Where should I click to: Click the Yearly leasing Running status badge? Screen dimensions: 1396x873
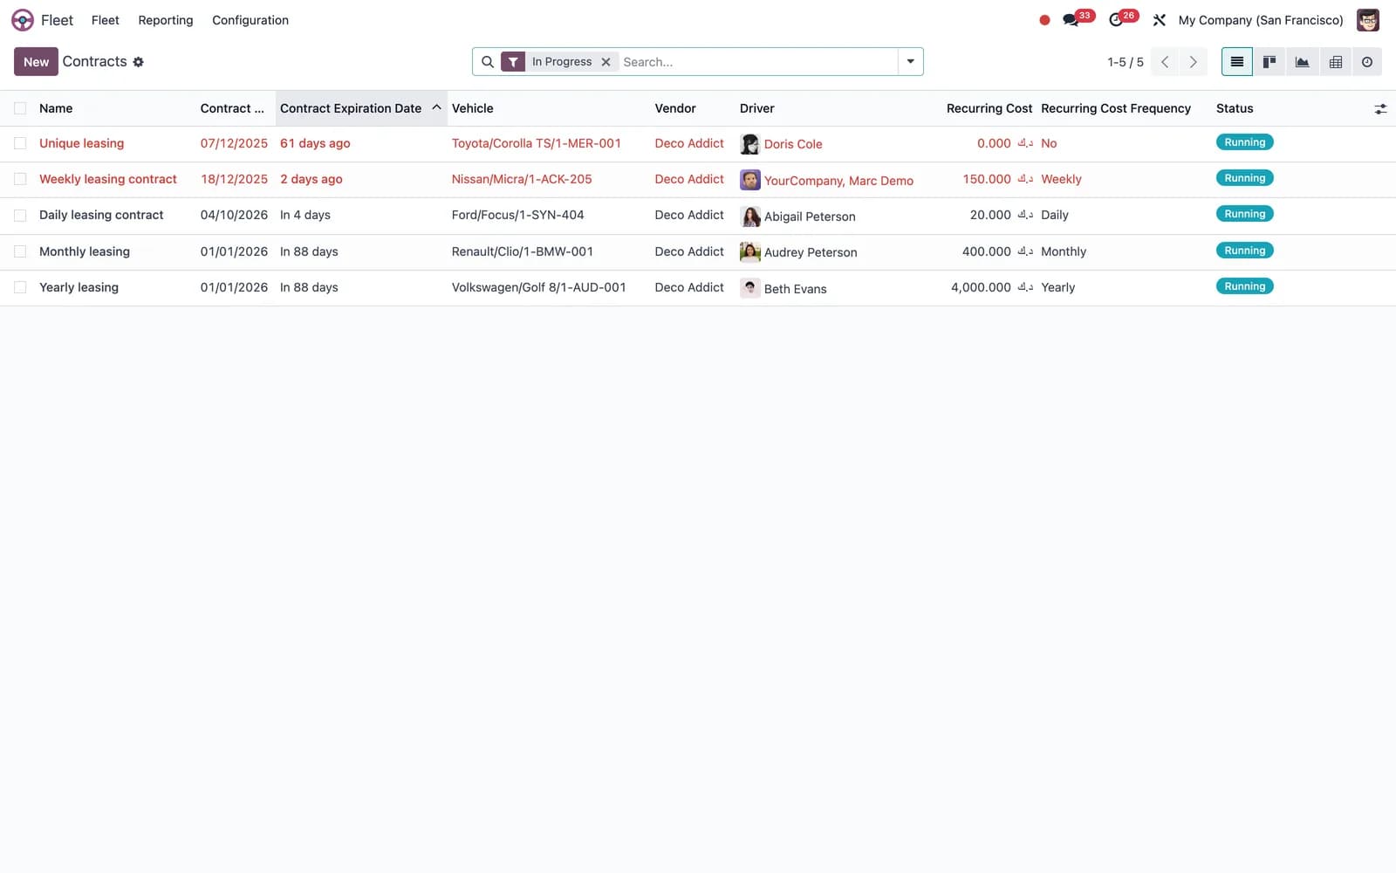[1244, 286]
